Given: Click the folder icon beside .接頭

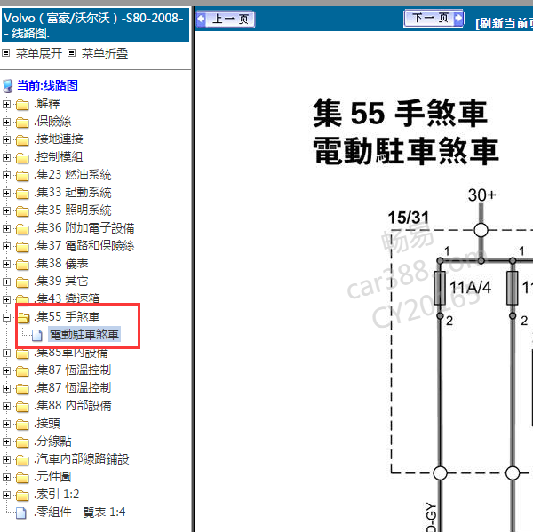Looking at the screenshot, I should click(22, 425).
